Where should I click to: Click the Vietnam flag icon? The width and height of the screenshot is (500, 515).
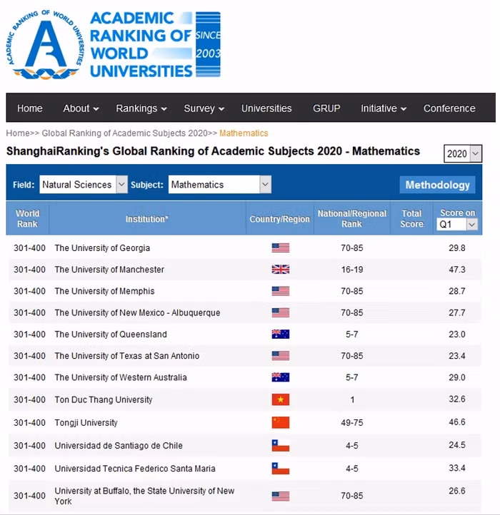pyautogui.click(x=280, y=399)
